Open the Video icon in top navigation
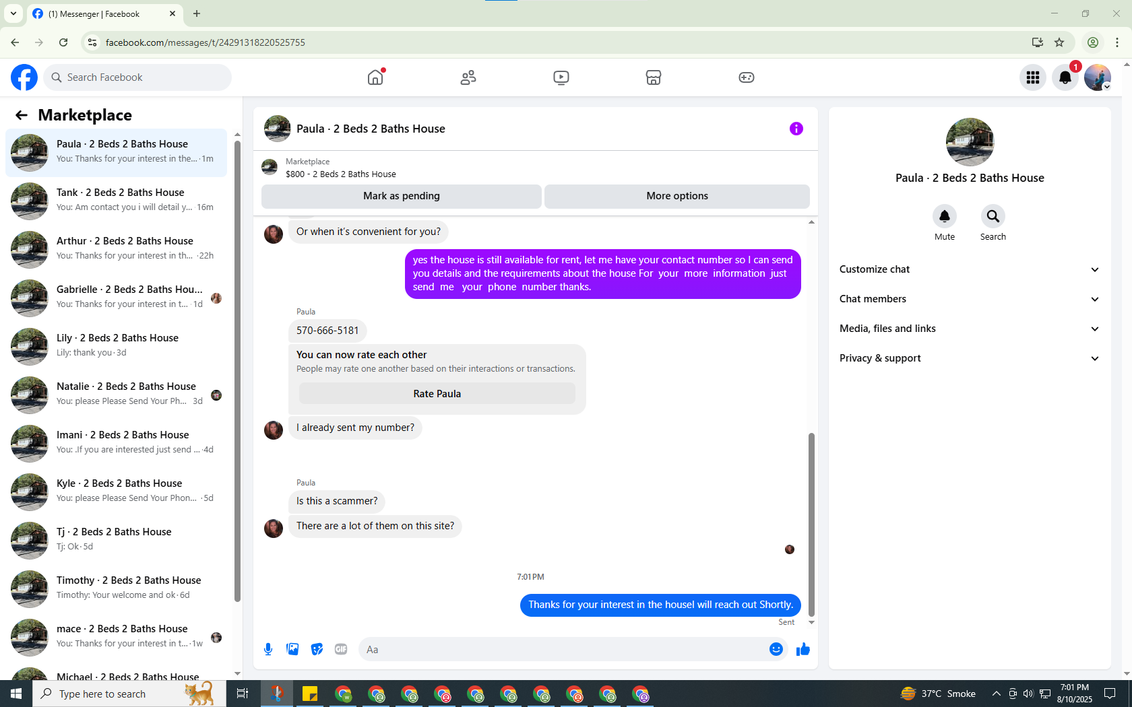 [x=561, y=77]
